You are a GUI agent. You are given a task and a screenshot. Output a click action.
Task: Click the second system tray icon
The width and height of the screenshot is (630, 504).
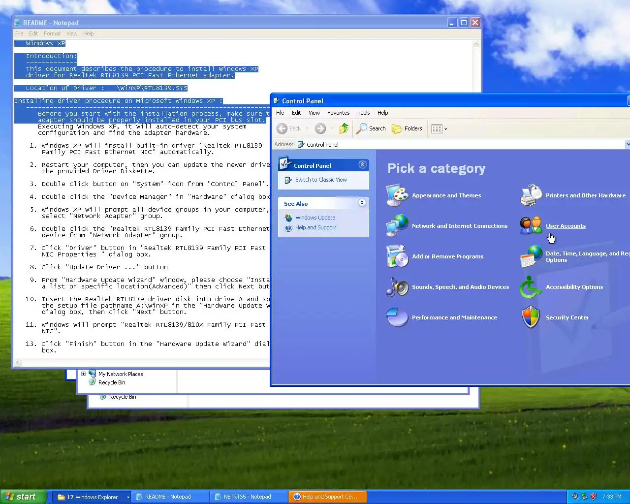[x=584, y=497]
